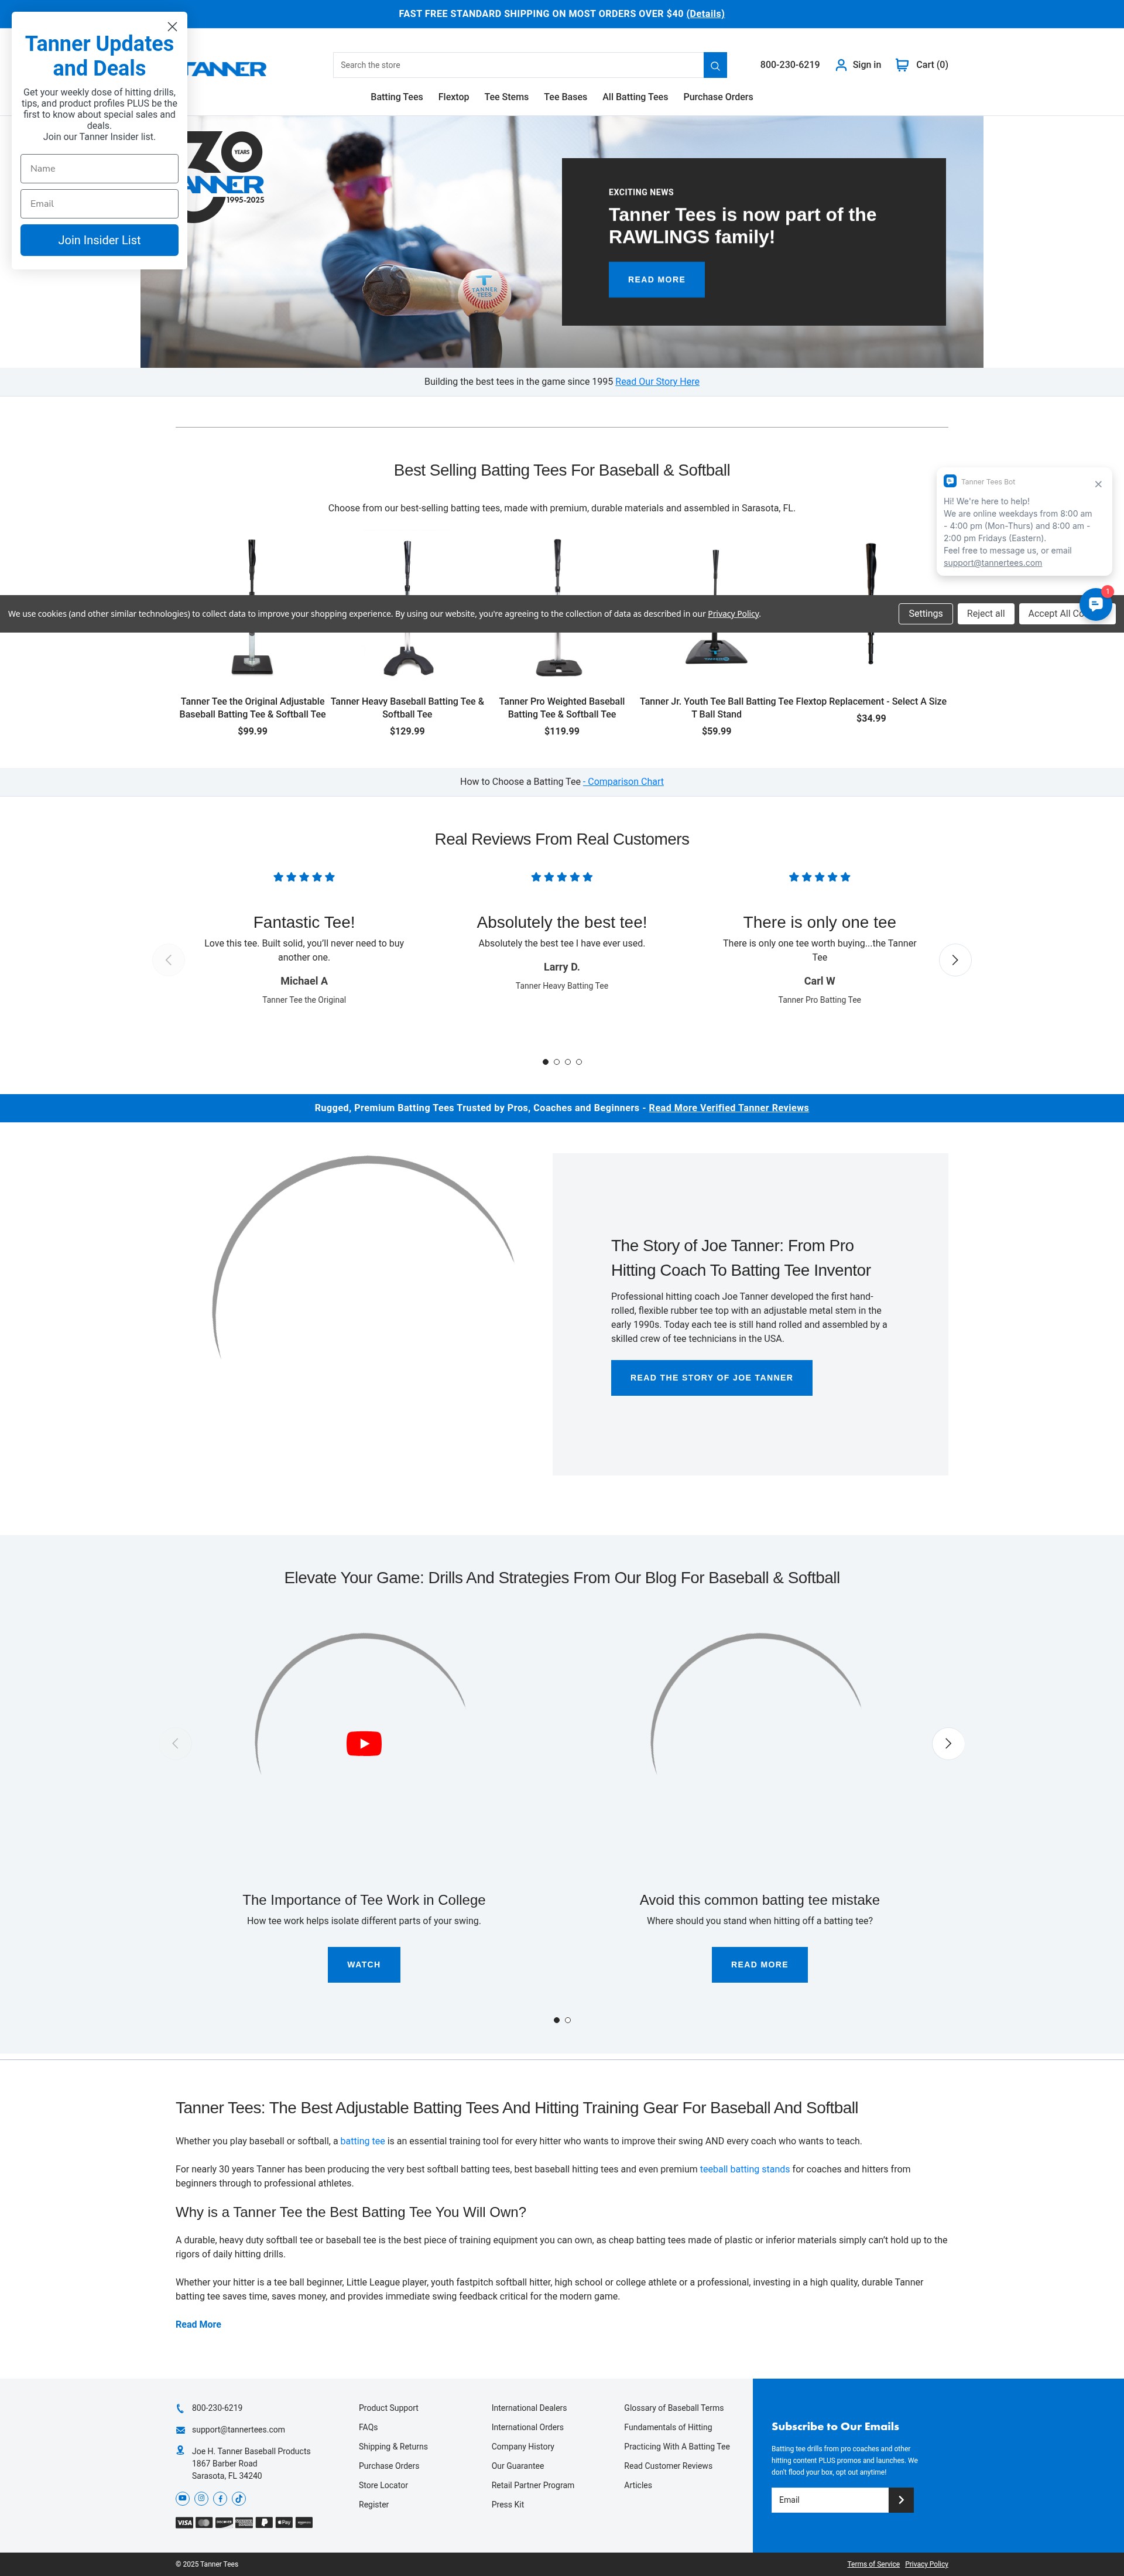Click shipping Details link in top banner
Viewport: 1124px width, 2576px height.
tap(705, 14)
